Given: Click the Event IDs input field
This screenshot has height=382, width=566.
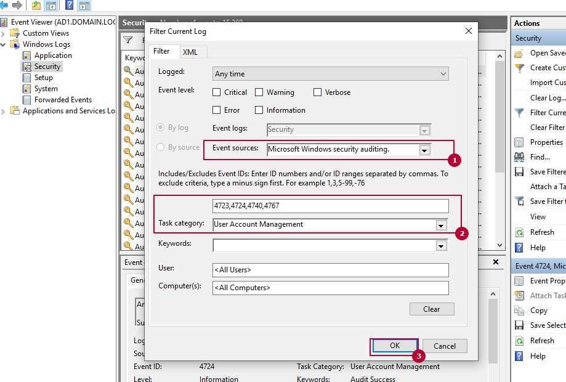Looking at the screenshot, I should pos(331,206).
